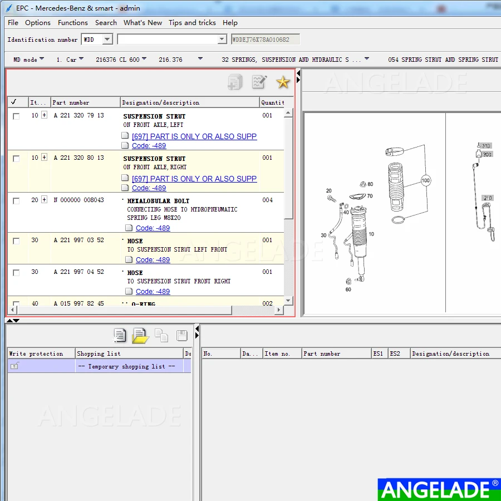Image resolution: width=501 pixels, height=501 pixels.
Task: Click the write protection lock icon
Action: click(14, 366)
